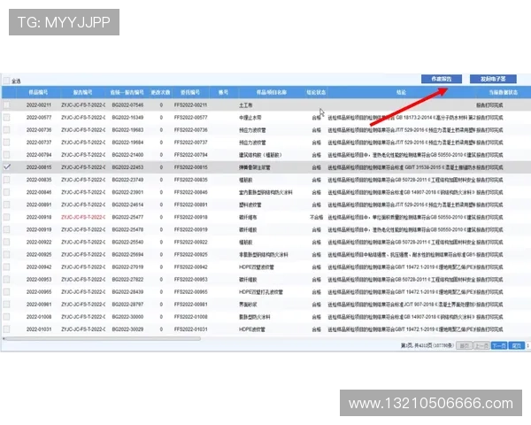Check the box for row 2022-00736
The image size is (531, 425).
(x=6, y=130)
